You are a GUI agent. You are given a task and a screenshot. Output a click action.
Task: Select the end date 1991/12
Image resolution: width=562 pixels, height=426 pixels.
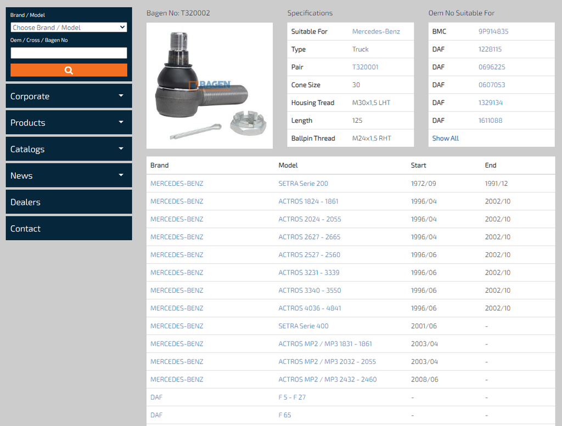point(496,183)
